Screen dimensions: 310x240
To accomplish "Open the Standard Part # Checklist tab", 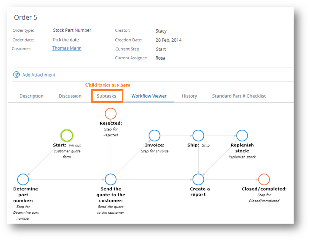I will (239, 96).
